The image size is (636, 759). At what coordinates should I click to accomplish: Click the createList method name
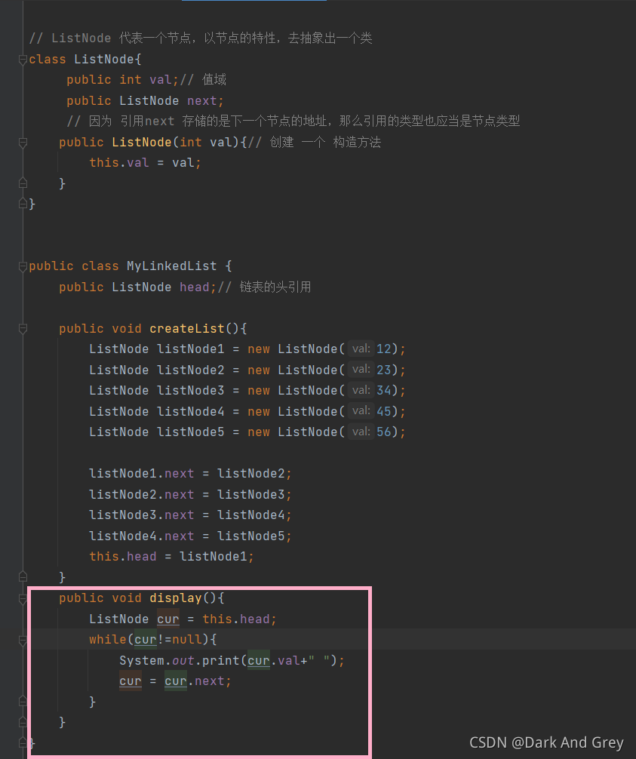point(187,329)
